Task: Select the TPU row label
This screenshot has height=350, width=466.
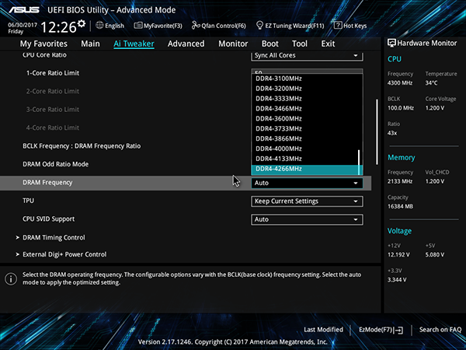Action: [x=28, y=201]
